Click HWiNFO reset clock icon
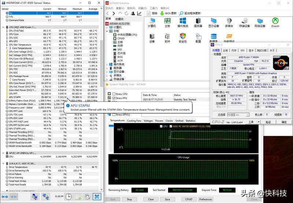 pos(68,197)
